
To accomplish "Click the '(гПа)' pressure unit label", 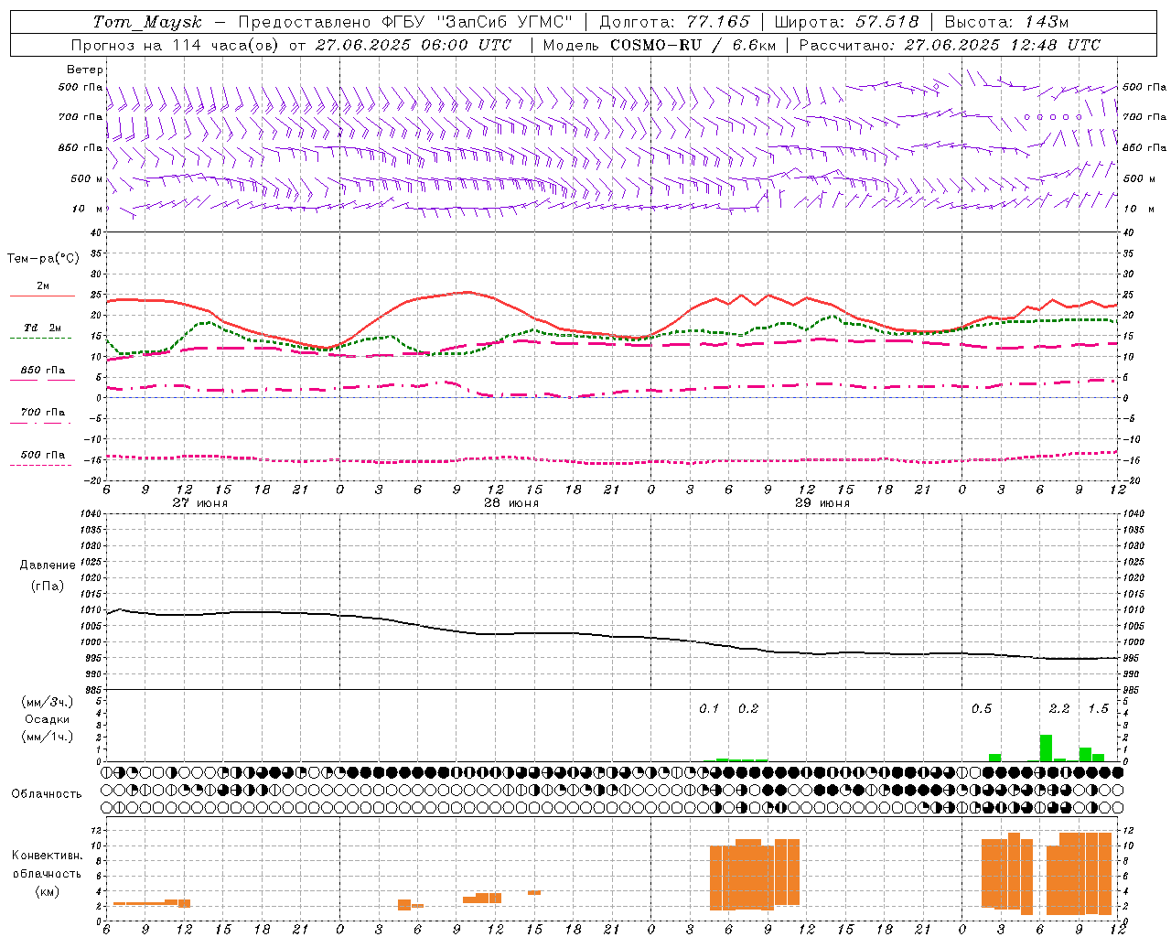I will coord(48,586).
